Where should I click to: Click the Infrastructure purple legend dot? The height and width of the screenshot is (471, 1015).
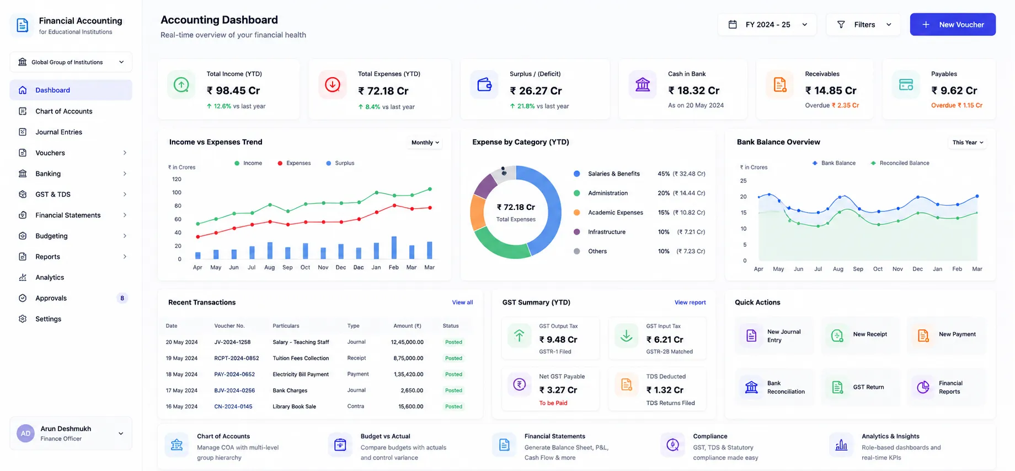(x=576, y=232)
